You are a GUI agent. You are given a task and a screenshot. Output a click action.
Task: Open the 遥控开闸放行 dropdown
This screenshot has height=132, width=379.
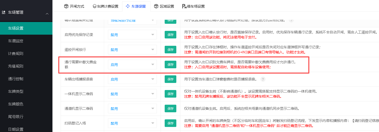pyautogui.click(x=132, y=50)
